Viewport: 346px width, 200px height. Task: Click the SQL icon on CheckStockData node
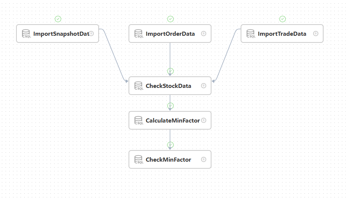(x=139, y=86)
